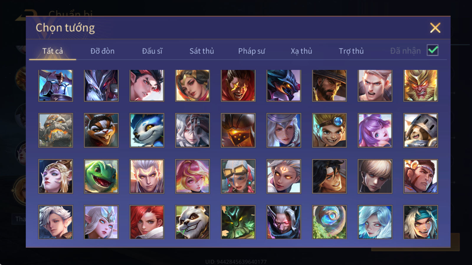This screenshot has width=472, height=265.
Task: Select the red-haired female hero
Action: [147, 222]
